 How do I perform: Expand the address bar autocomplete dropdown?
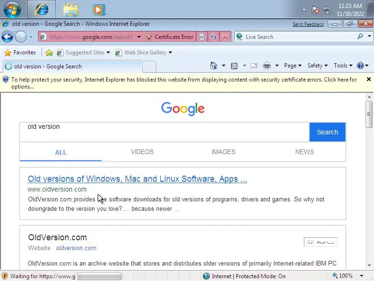click(139, 37)
